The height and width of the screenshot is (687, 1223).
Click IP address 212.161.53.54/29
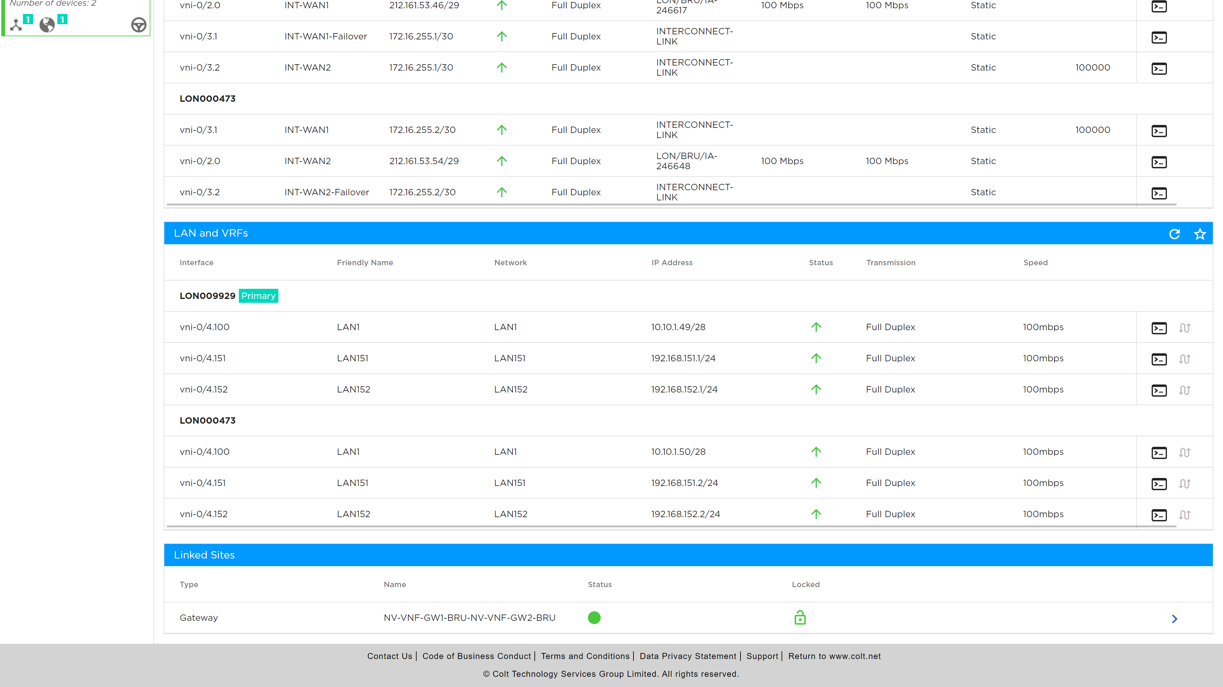coord(424,161)
